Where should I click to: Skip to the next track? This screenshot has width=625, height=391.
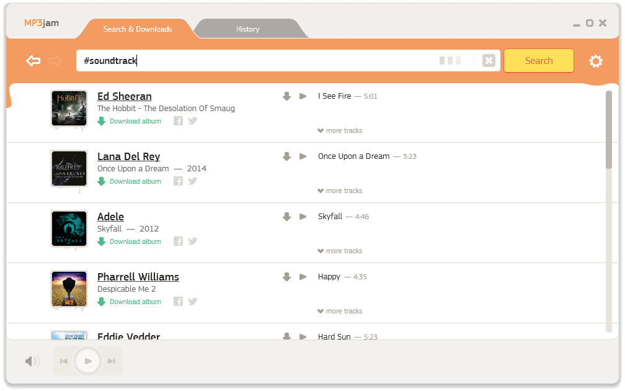(x=112, y=361)
